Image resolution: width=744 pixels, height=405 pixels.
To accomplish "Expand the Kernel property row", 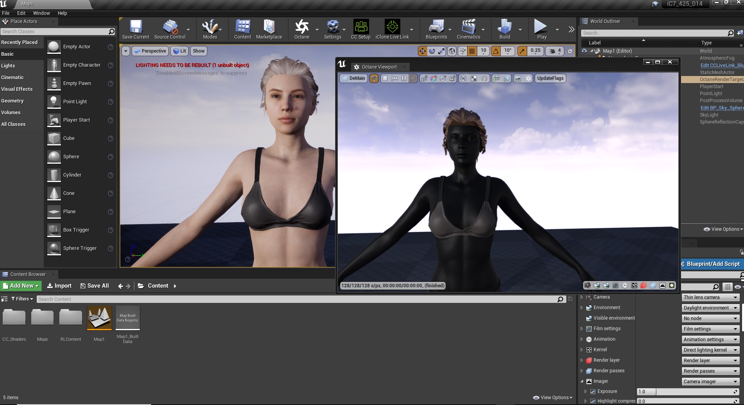I will click(582, 350).
